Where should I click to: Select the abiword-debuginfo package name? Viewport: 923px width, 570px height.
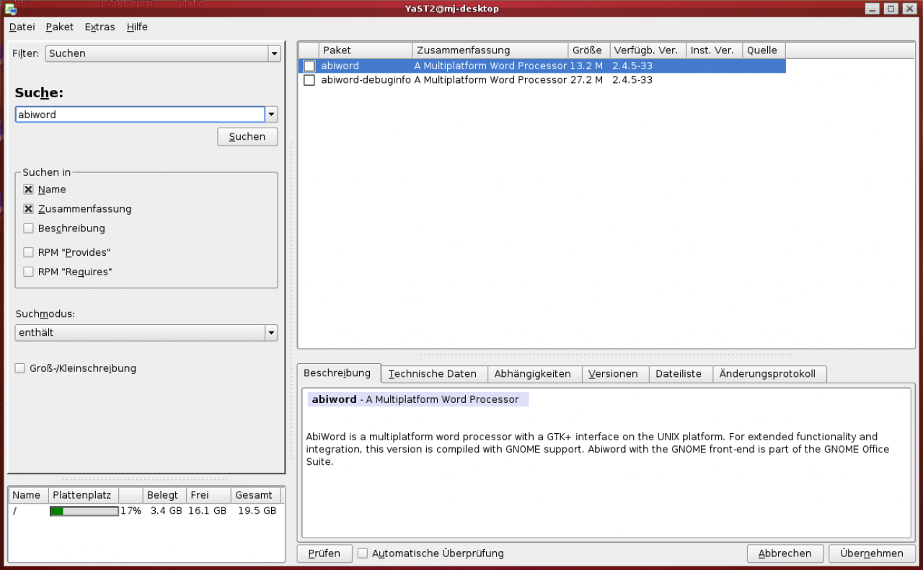pyautogui.click(x=366, y=80)
